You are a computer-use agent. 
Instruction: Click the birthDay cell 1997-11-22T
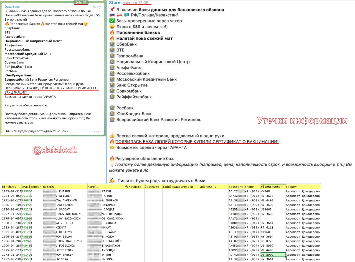11,214
